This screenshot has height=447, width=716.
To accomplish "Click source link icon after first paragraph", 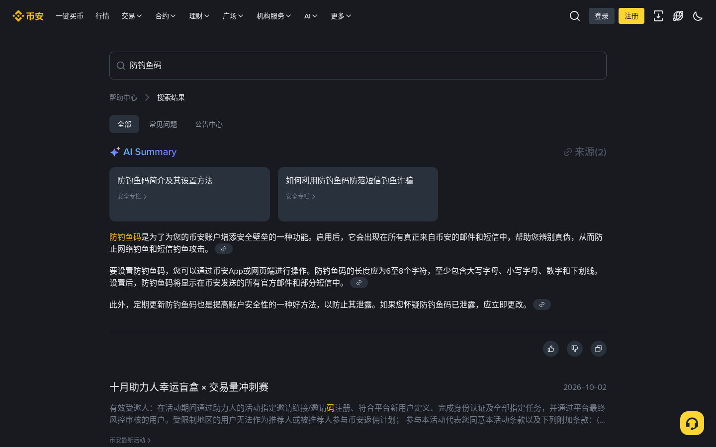I will pyautogui.click(x=224, y=249).
